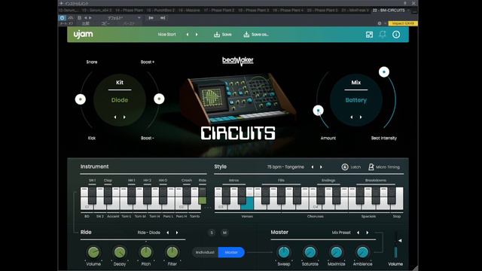Click the Battery mix name
The image size is (482, 271).
click(356, 100)
